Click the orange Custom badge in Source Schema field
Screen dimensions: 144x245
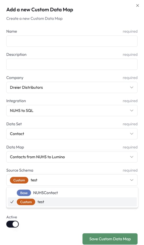coord(19,180)
